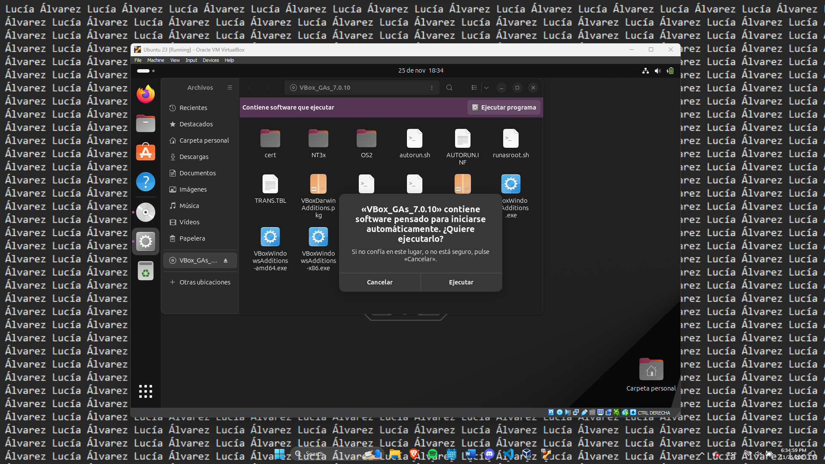
Task: Open the Machine menu in VirtualBox
Action: click(156, 60)
